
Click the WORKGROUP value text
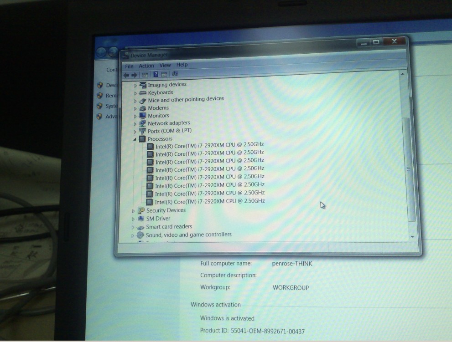291,288
